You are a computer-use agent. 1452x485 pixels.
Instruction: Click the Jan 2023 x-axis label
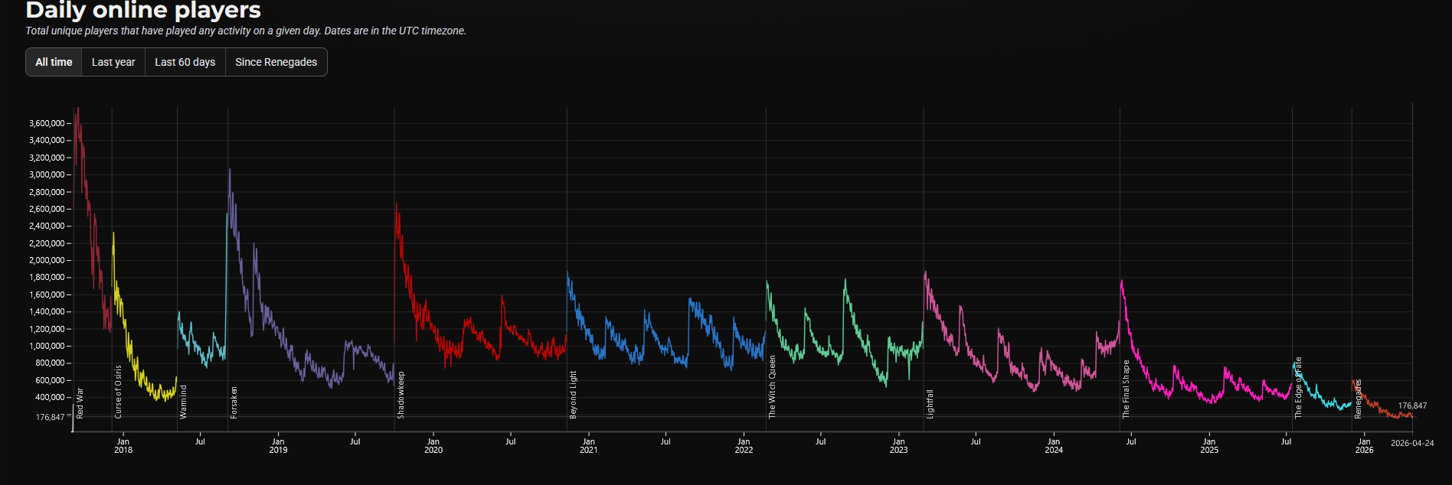point(898,445)
